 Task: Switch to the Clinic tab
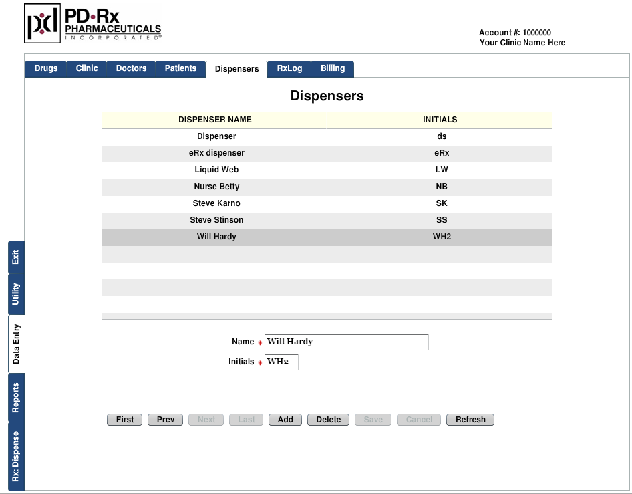[87, 68]
